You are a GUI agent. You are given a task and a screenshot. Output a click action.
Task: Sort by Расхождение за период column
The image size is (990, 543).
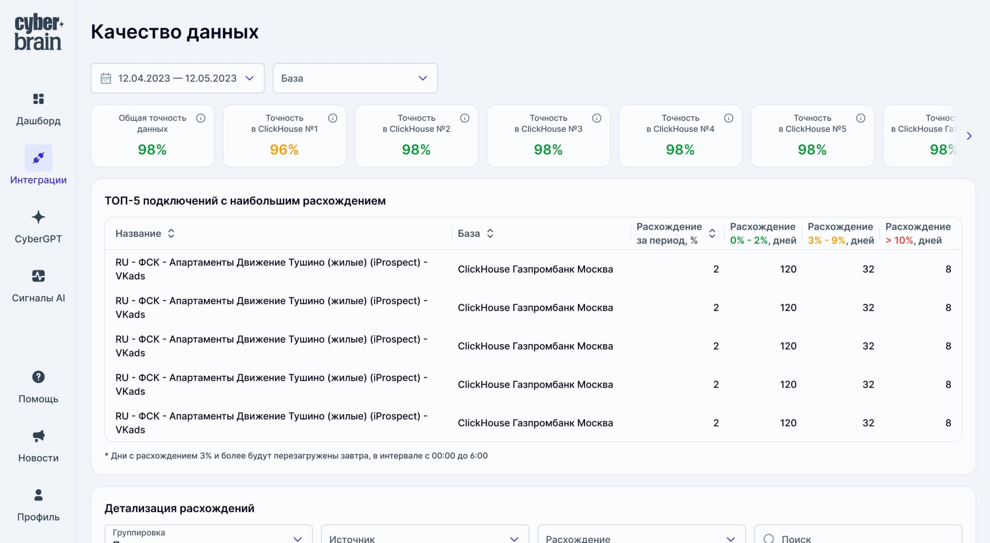tap(712, 233)
